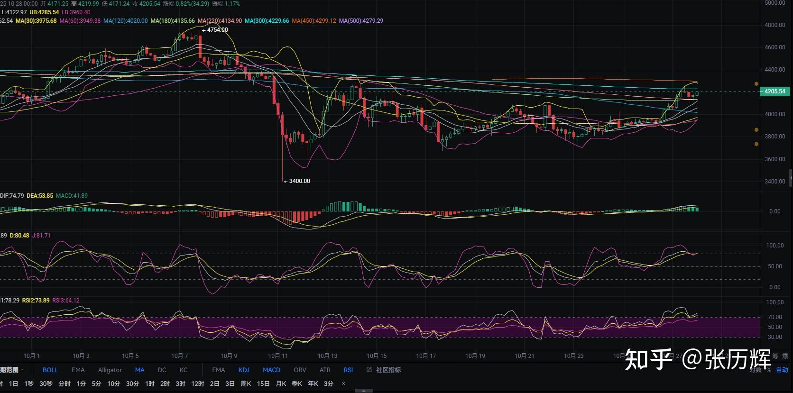
Task: Enable the OBV indicator
Action: click(x=300, y=370)
